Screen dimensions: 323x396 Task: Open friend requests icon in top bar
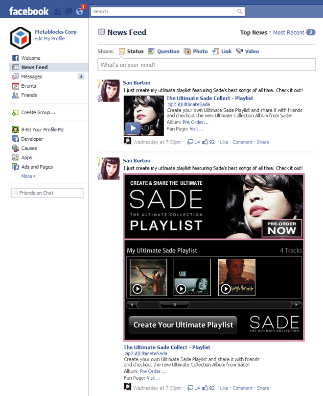57,12
